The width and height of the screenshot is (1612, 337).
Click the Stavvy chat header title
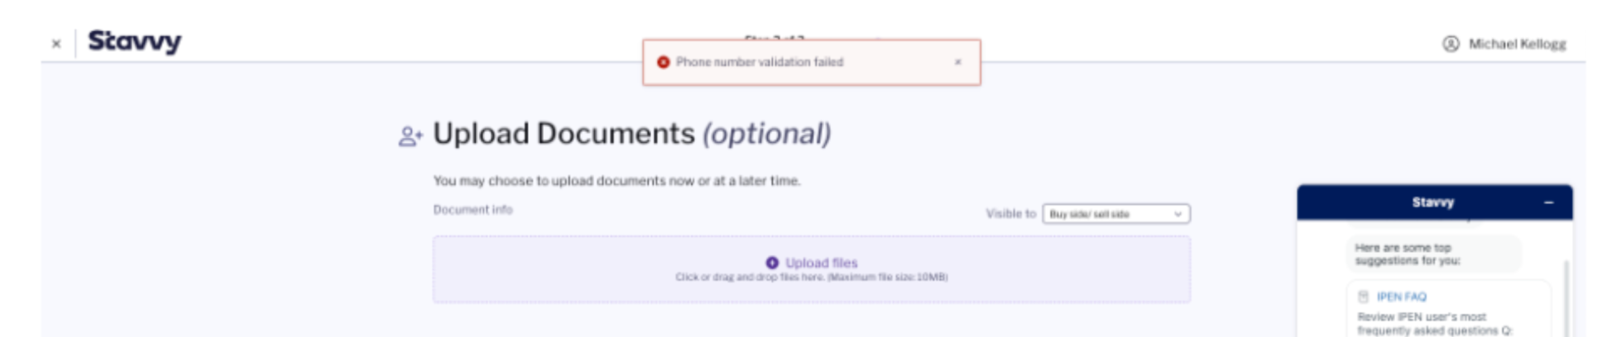pos(1432,202)
